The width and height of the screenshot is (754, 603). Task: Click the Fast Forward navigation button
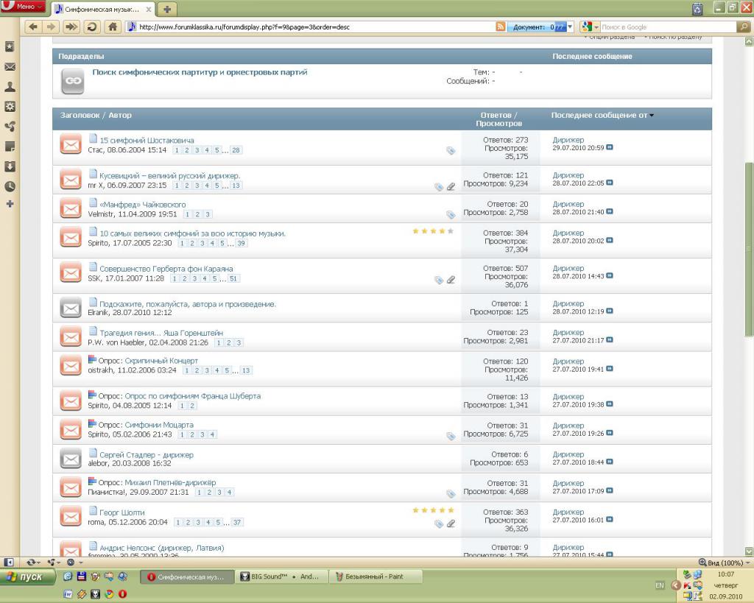pyautogui.click(x=71, y=27)
